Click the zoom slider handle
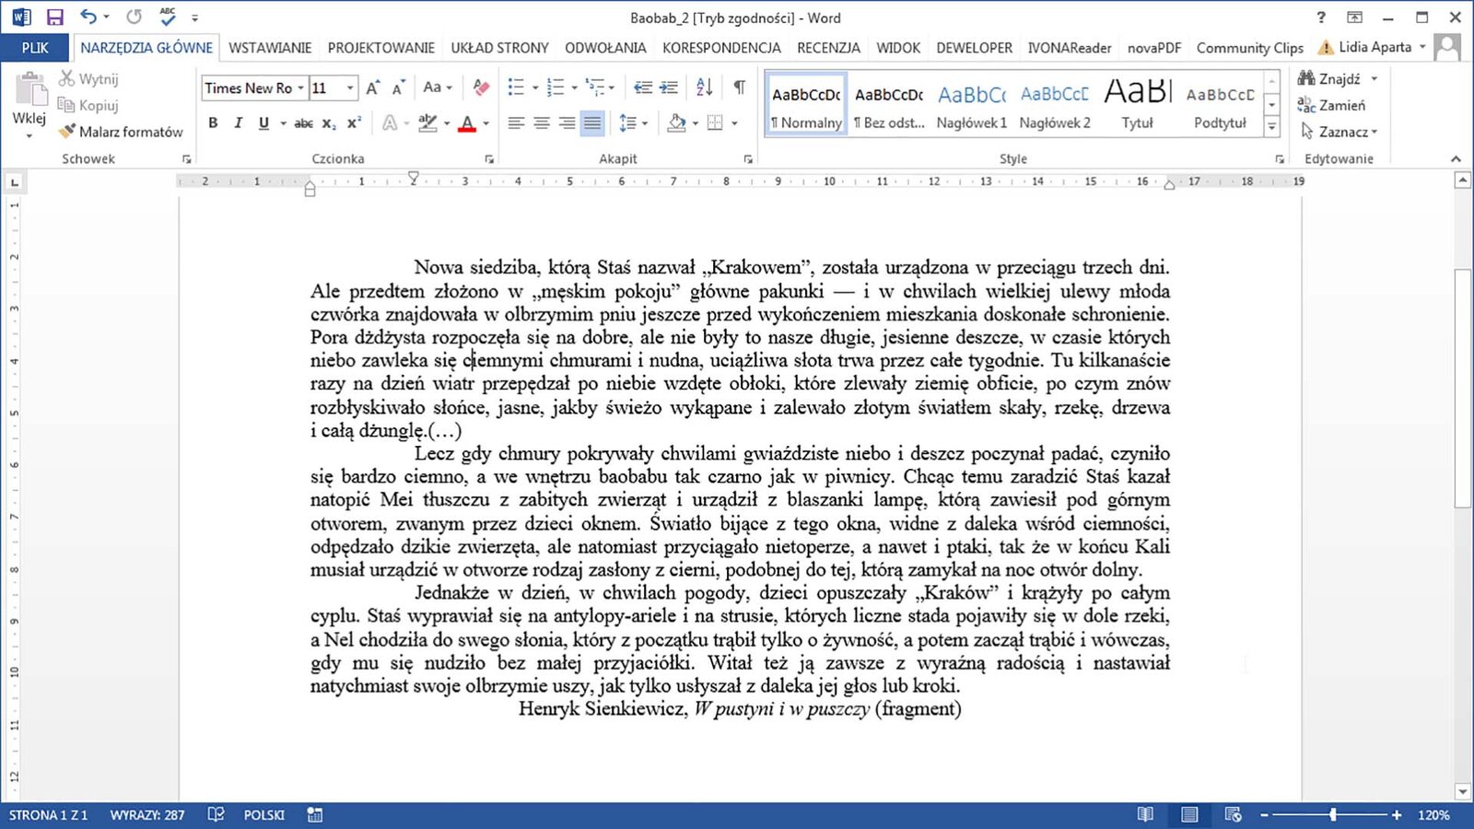The image size is (1474, 829). [1332, 814]
